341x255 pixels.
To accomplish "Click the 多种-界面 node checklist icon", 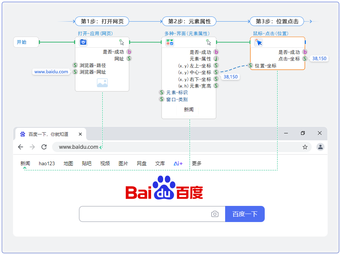I will point(170,42).
